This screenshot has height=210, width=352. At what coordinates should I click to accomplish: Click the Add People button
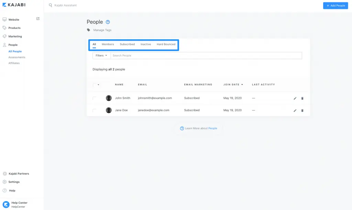(x=335, y=6)
